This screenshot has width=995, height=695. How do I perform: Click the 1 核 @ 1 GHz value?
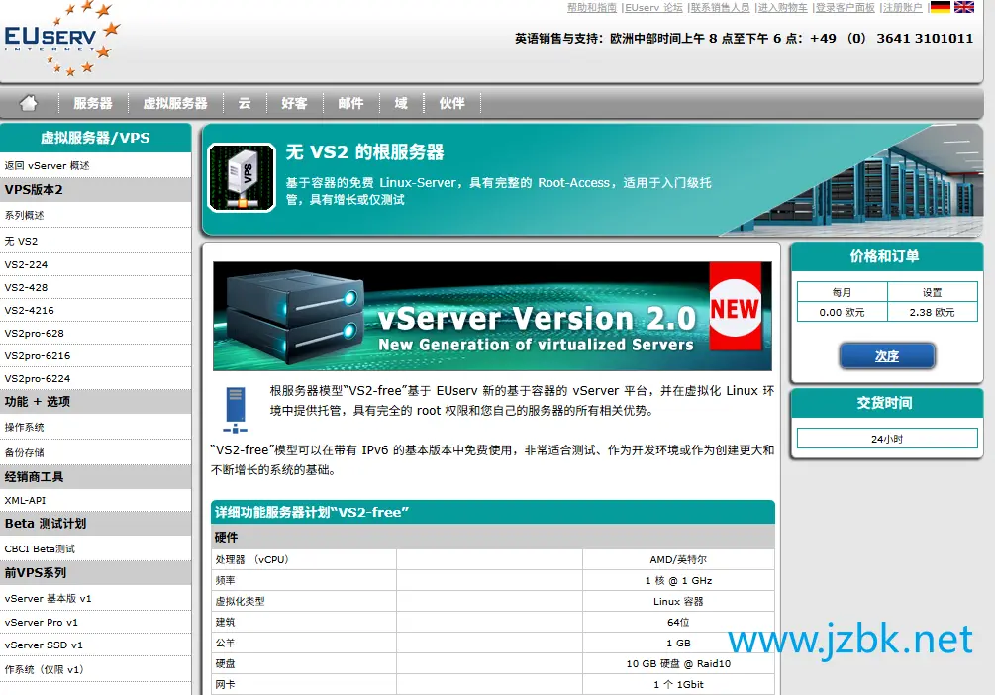678,581
